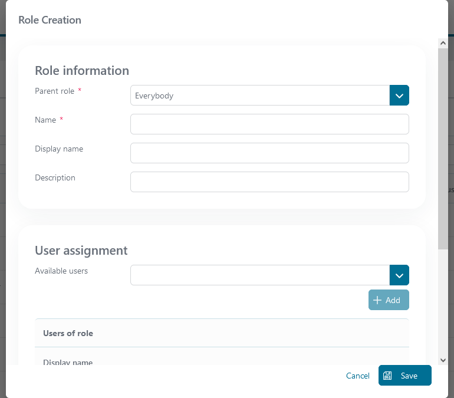
Task: Click the vertical scrollbar thumb
Action: (x=443, y=149)
